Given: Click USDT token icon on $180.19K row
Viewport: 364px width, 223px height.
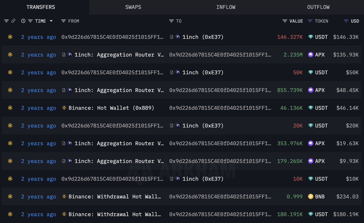Looking at the screenshot, I should [x=311, y=214].
